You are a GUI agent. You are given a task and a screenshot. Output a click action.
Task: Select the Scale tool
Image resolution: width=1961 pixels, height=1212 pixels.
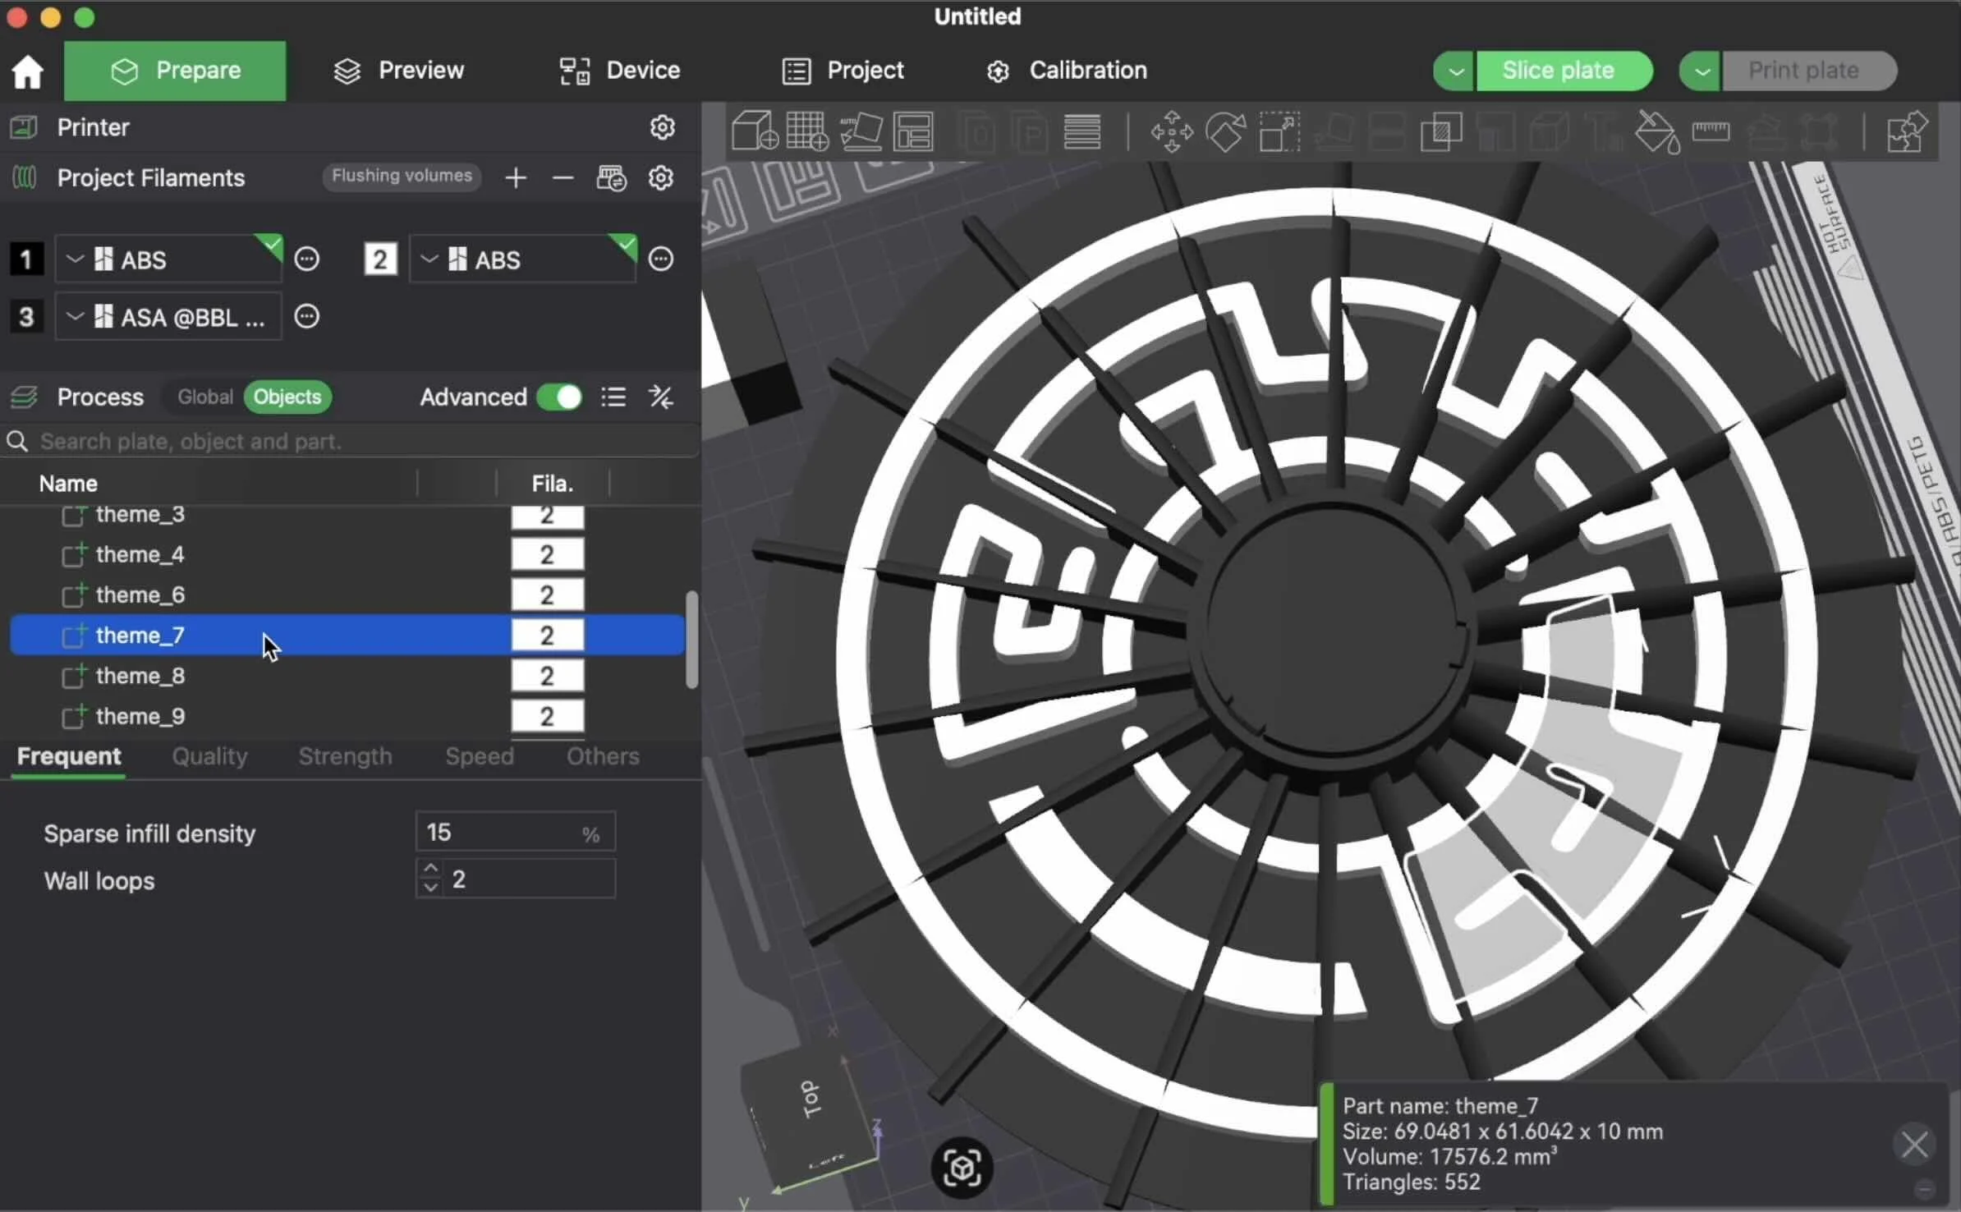1279,131
